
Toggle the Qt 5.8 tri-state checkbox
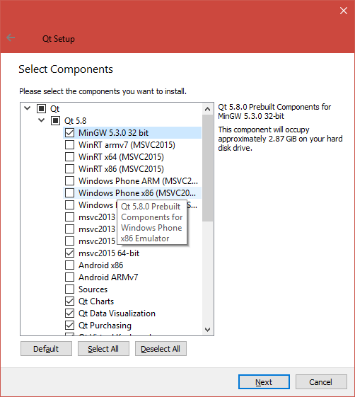55,120
